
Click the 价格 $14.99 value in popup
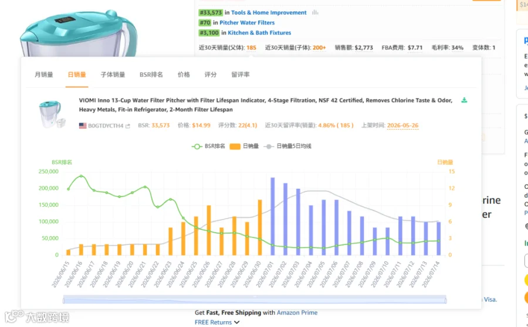201,125
